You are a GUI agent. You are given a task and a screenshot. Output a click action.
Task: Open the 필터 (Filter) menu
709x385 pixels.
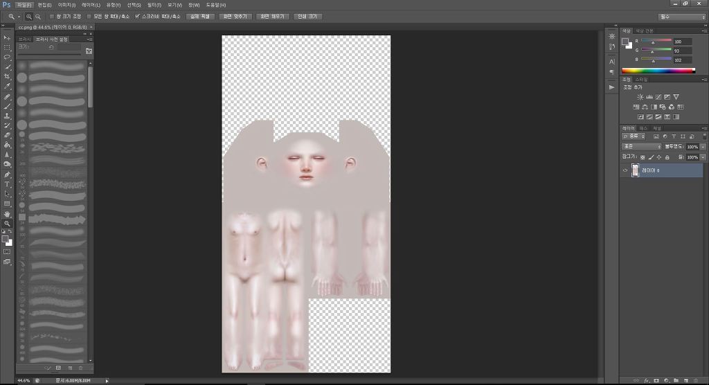tap(153, 5)
